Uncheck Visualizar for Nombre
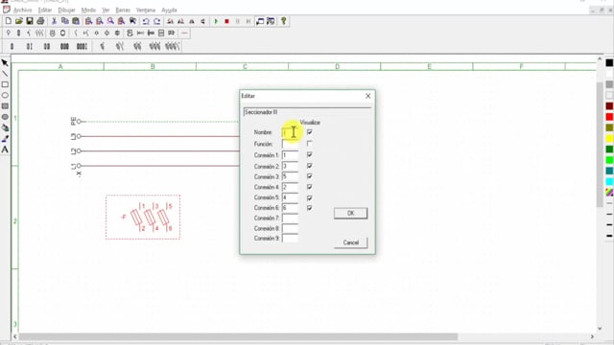 [x=309, y=132]
